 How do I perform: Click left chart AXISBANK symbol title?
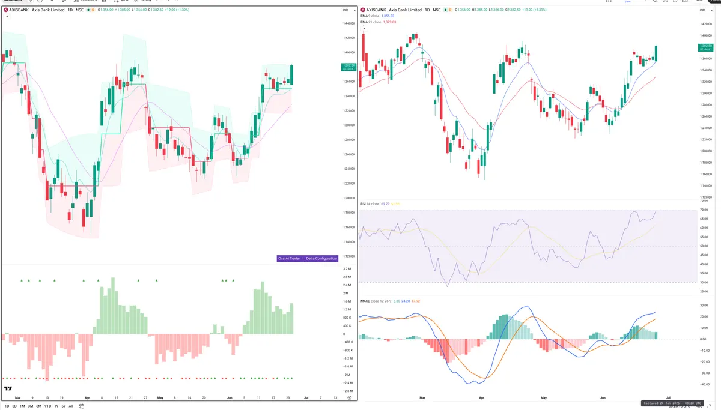coord(46,10)
